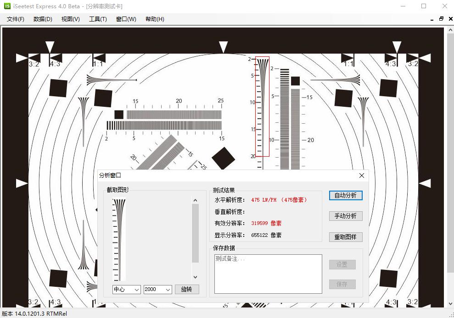Click the 重取图样 button
Image resolution: width=454 pixels, height=318 pixels.
pyautogui.click(x=346, y=237)
